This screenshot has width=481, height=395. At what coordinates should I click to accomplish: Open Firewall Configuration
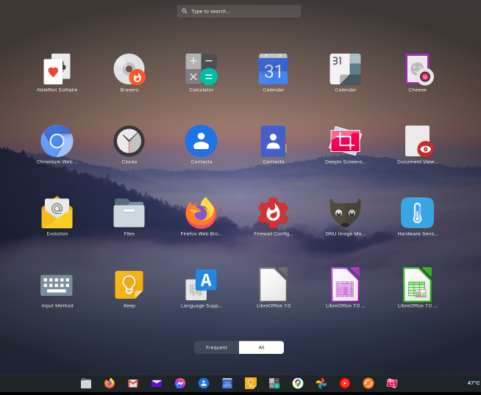tap(273, 213)
